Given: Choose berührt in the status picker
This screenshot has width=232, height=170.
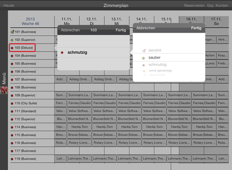Looking at the screenshot, I should (169, 50).
